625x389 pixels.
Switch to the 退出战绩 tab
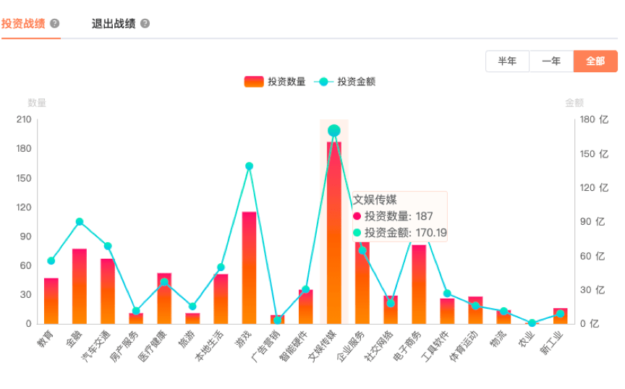113,24
